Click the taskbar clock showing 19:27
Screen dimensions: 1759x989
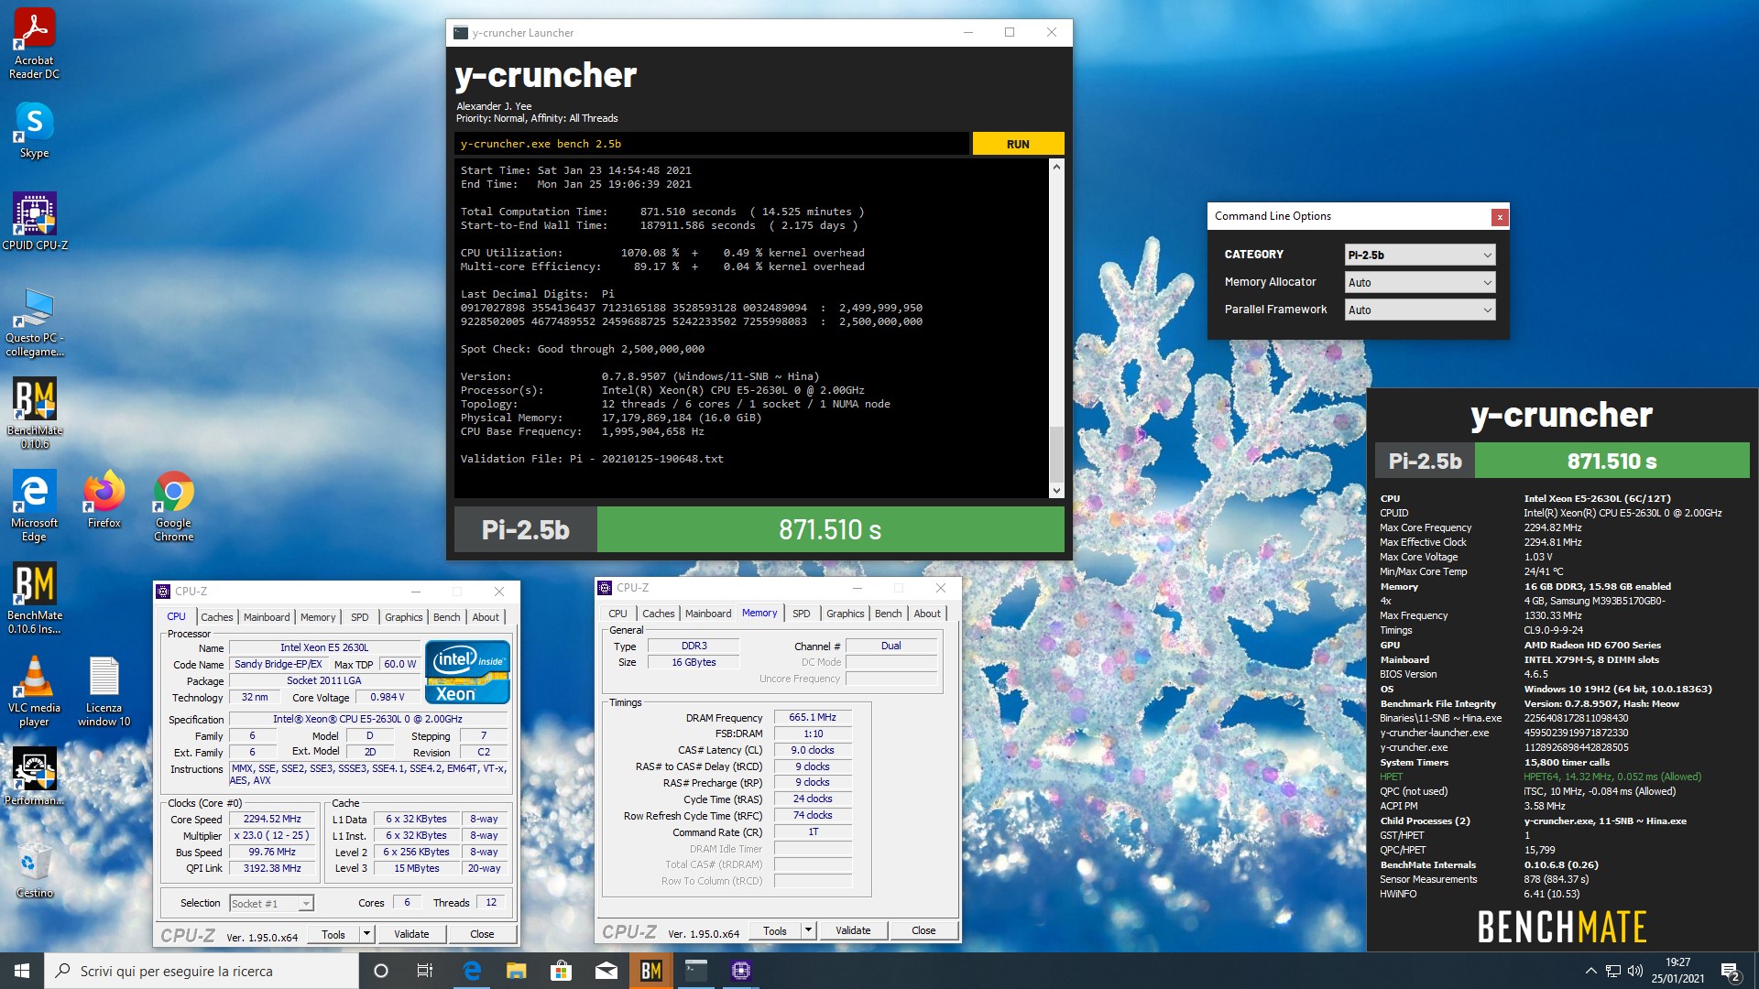coord(1677,971)
